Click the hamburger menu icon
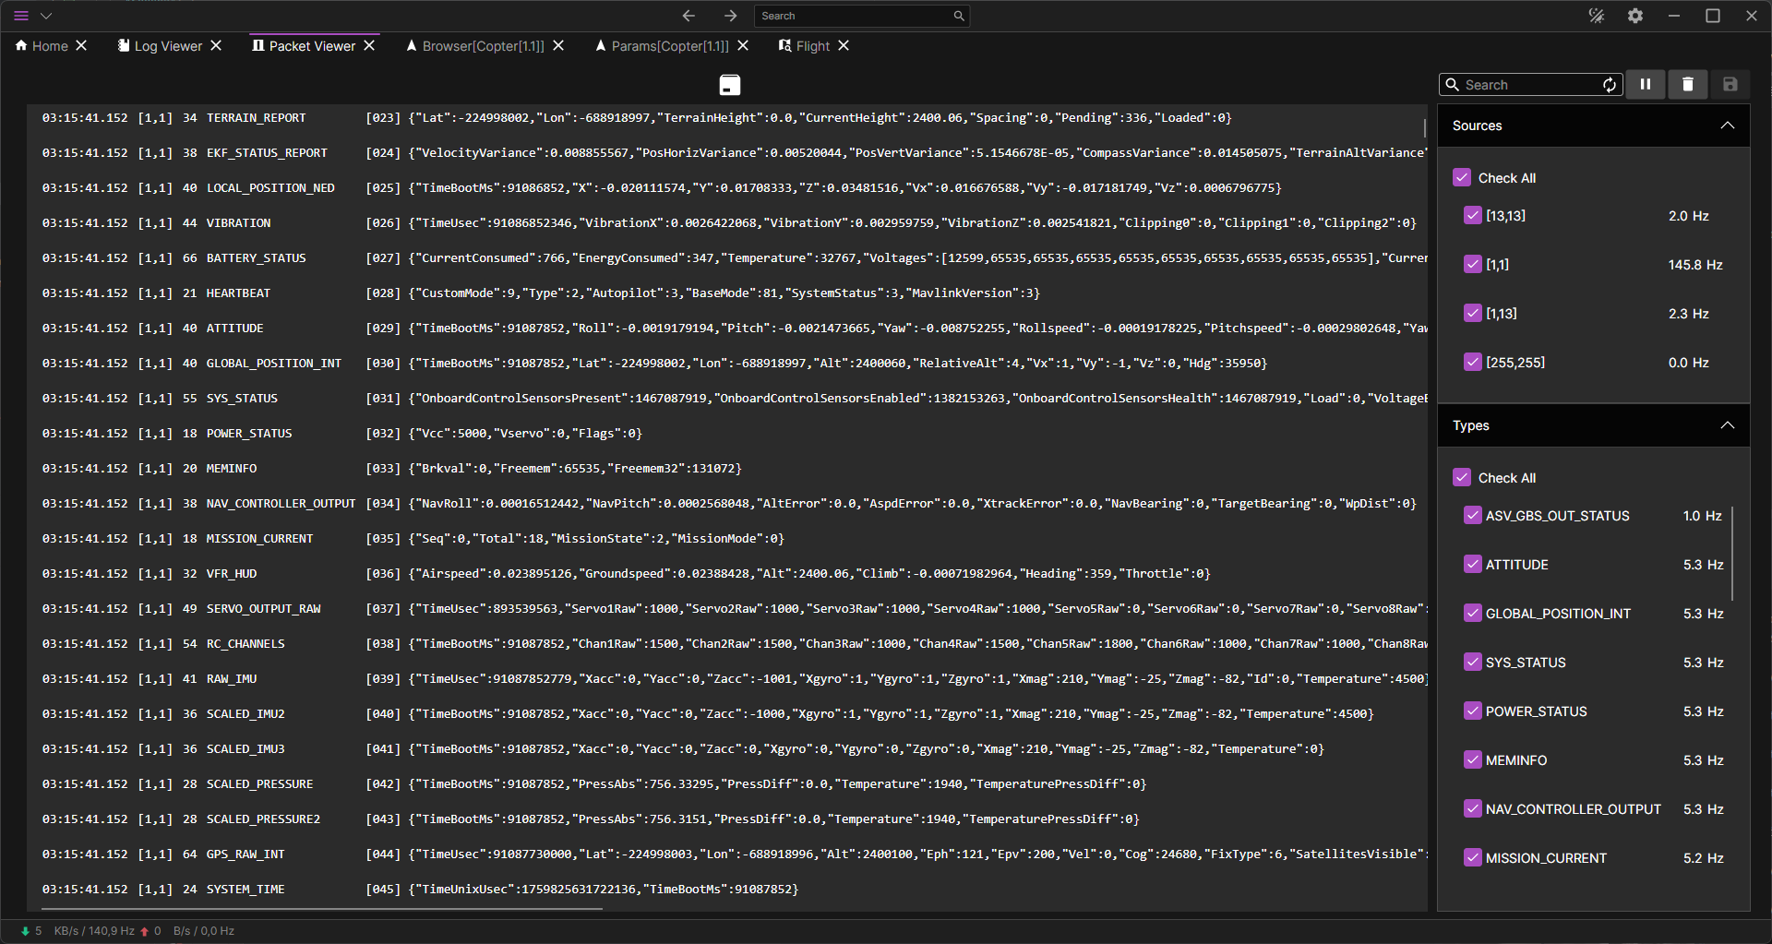 click(x=21, y=16)
